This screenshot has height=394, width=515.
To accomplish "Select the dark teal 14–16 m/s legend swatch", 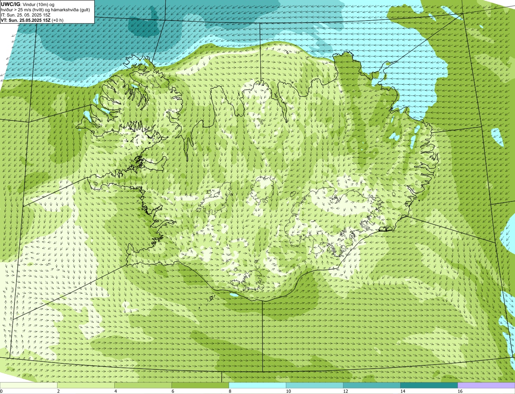I will pyautogui.click(x=429, y=385).
